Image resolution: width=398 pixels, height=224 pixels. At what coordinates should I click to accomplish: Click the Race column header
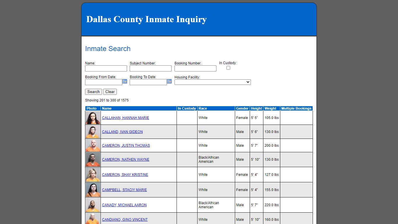point(216,108)
